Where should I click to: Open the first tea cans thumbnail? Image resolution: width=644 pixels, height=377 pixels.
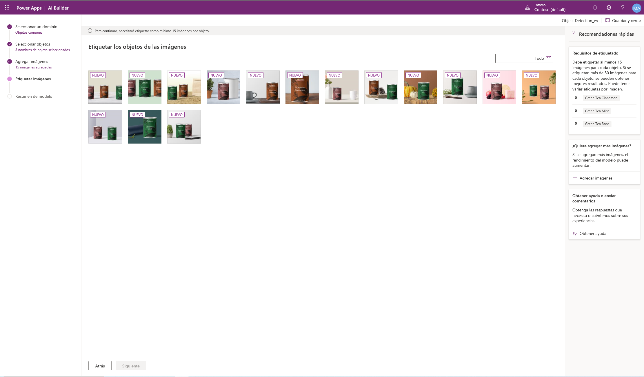(105, 87)
